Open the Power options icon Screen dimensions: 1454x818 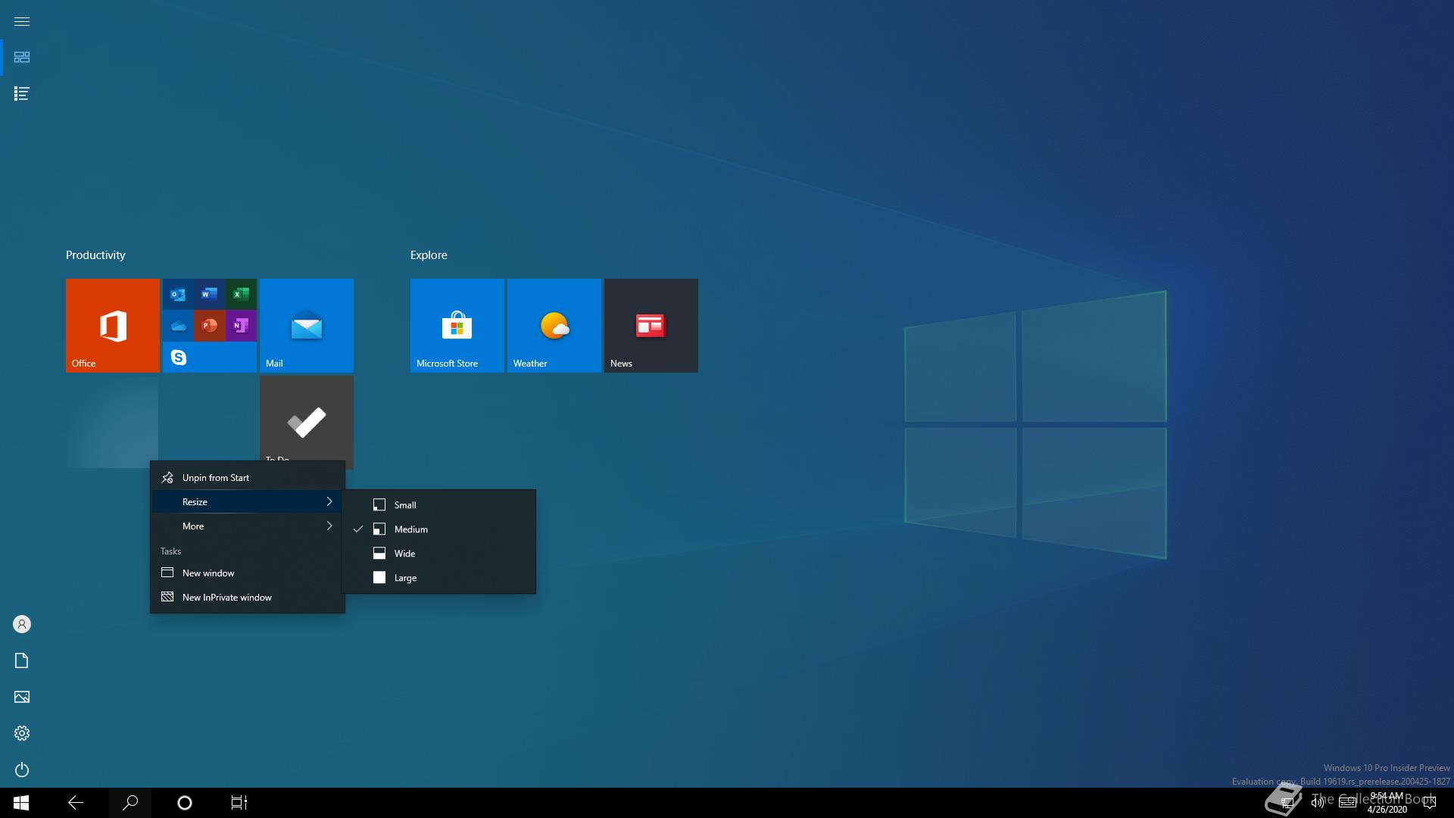22,770
